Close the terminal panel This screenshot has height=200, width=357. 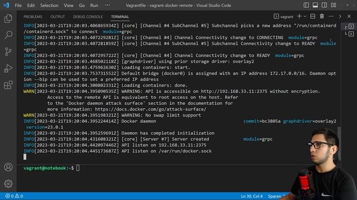(349, 16)
